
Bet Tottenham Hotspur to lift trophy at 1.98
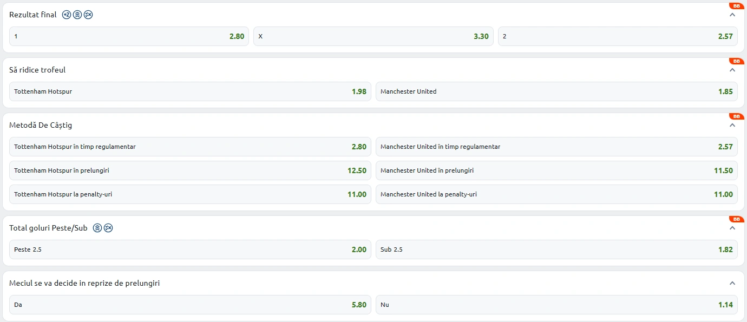point(191,91)
